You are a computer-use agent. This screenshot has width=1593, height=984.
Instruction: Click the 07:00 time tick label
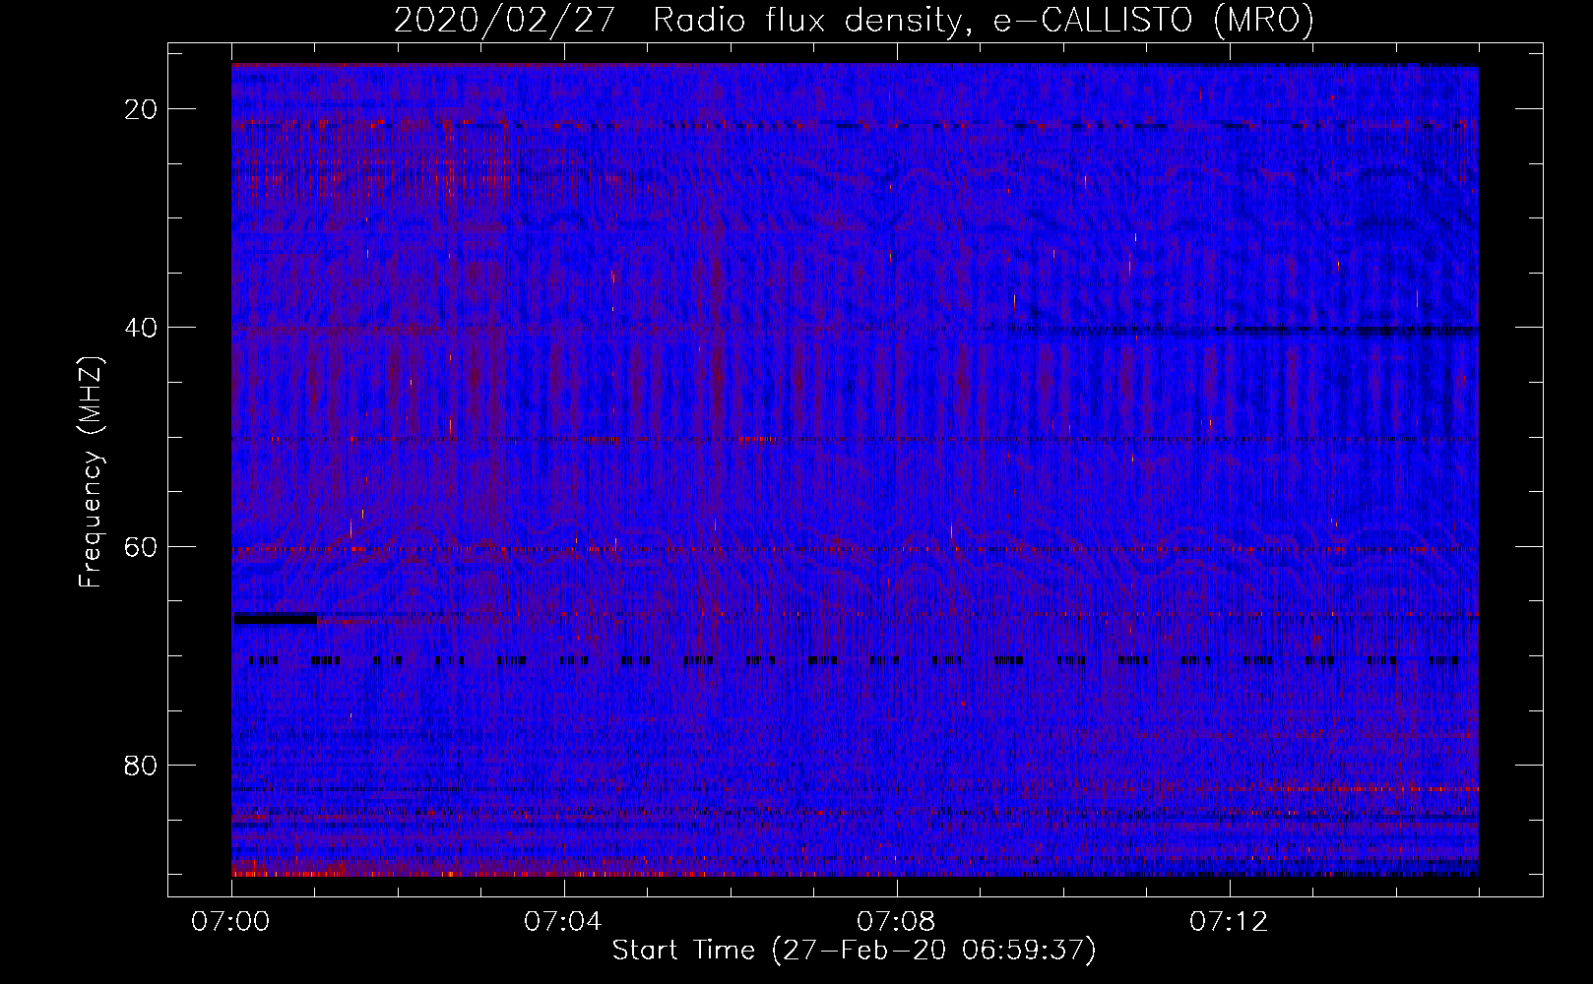(x=230, y=921)
